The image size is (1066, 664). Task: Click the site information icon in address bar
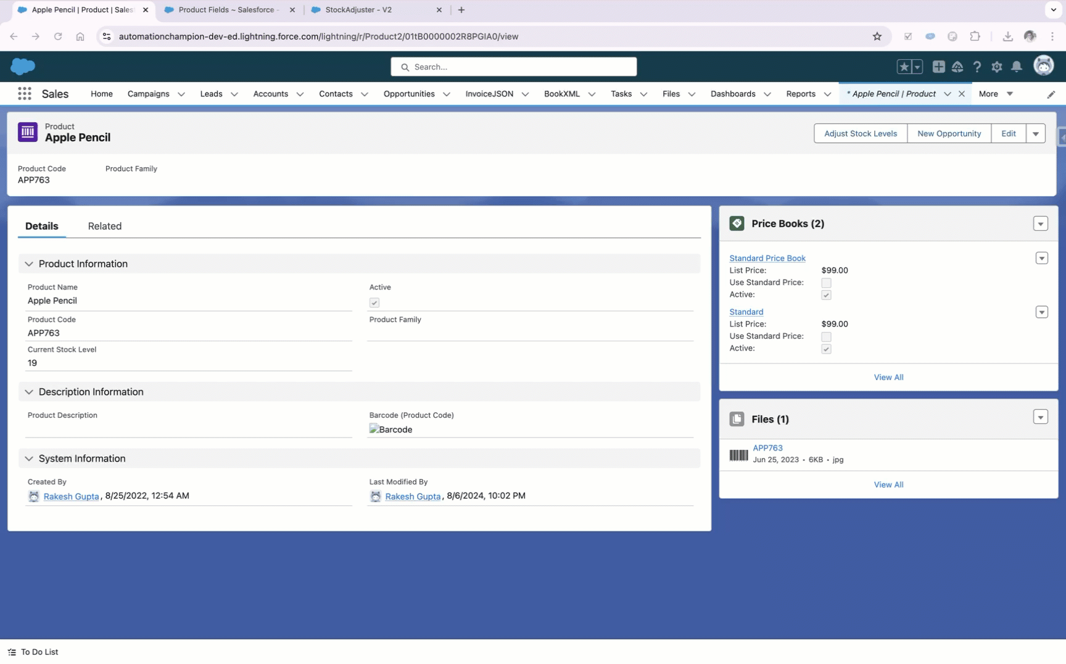coord(107,36)
